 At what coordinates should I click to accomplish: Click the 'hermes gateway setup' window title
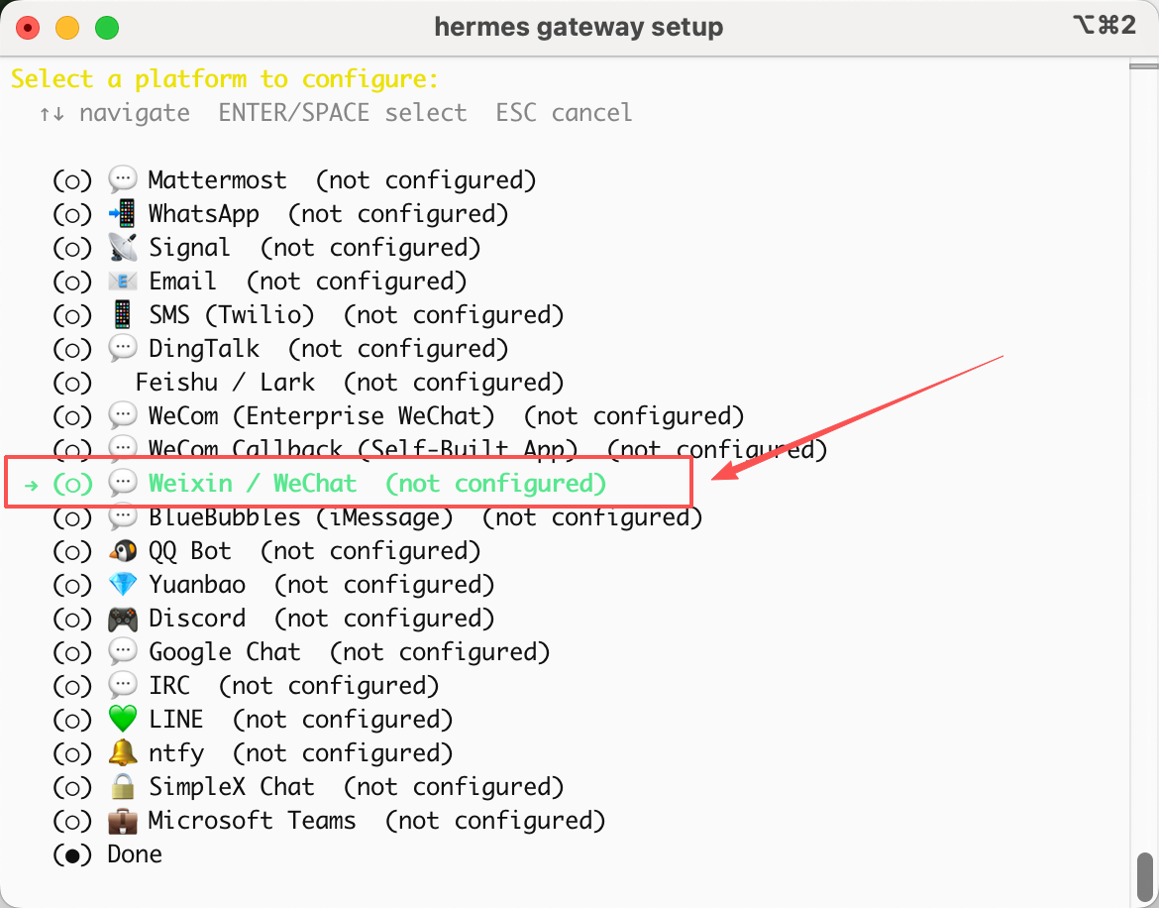pyautogui.click(x=579, y=28)
